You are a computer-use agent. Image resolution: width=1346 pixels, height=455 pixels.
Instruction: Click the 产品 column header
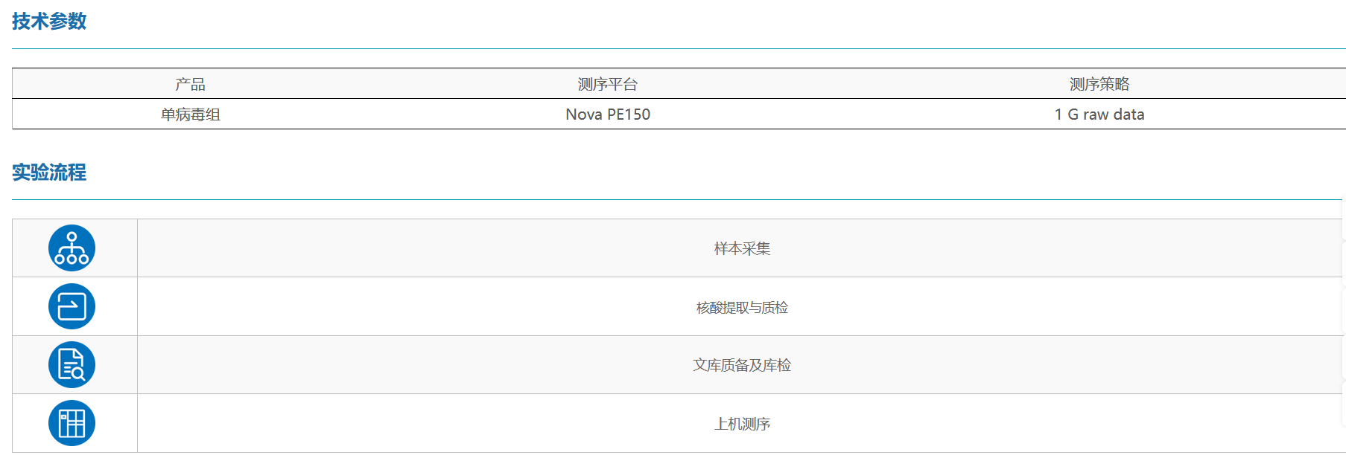point(190,84)
